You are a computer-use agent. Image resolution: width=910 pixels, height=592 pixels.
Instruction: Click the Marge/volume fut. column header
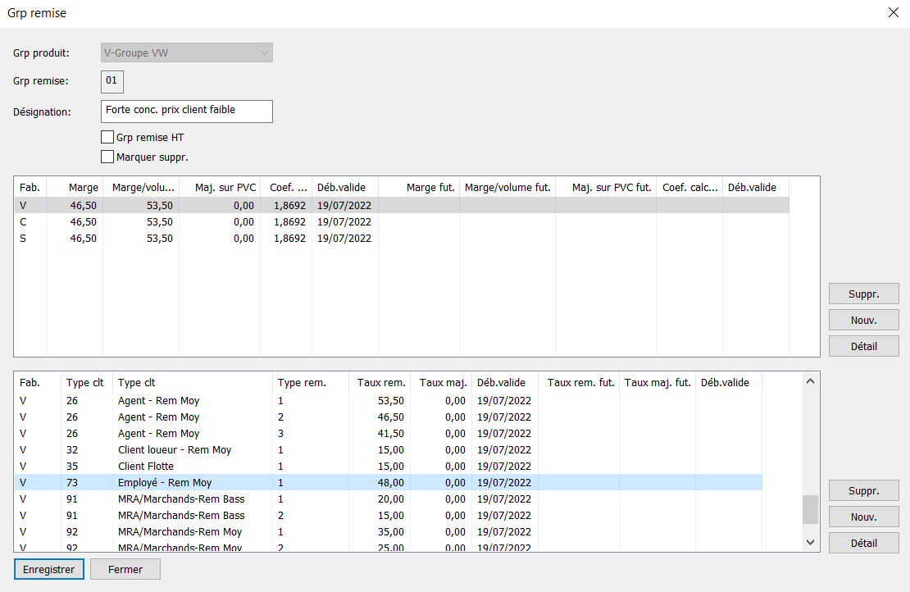(x=507, y=188)
